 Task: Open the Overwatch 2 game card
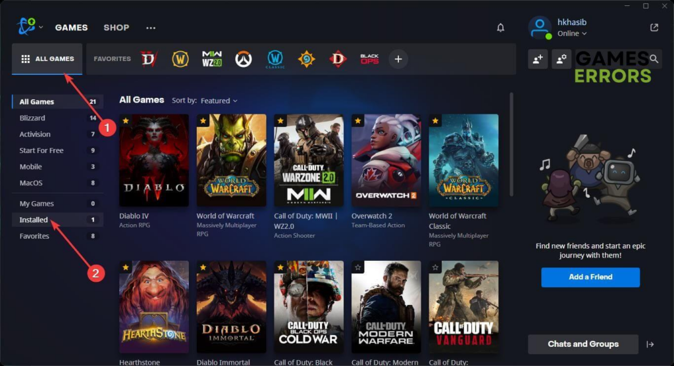click(x=386, y=160)
